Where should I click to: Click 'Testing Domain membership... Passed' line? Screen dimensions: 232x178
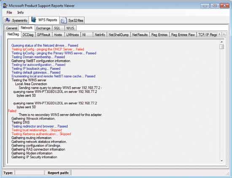(x=38, y=57)
